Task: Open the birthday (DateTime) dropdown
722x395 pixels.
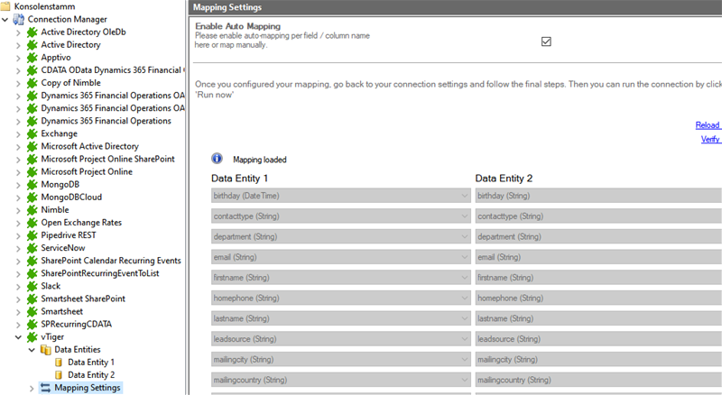Action: pyautogui.click(x=465, y=196)
